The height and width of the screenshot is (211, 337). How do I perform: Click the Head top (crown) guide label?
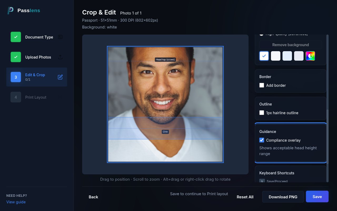point(165,60)
